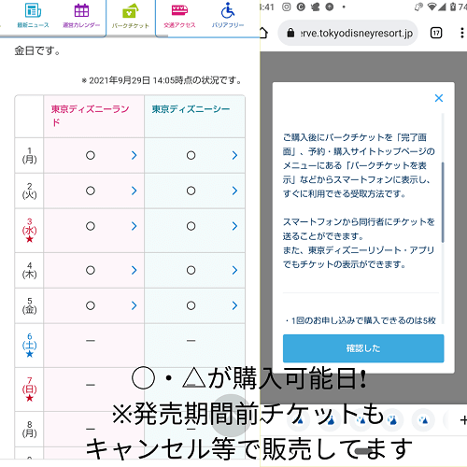The height and width of the screenshot is (467, 467).
Task: Expand Disneyland chevron for day 3 (水)
Action: 134,226
